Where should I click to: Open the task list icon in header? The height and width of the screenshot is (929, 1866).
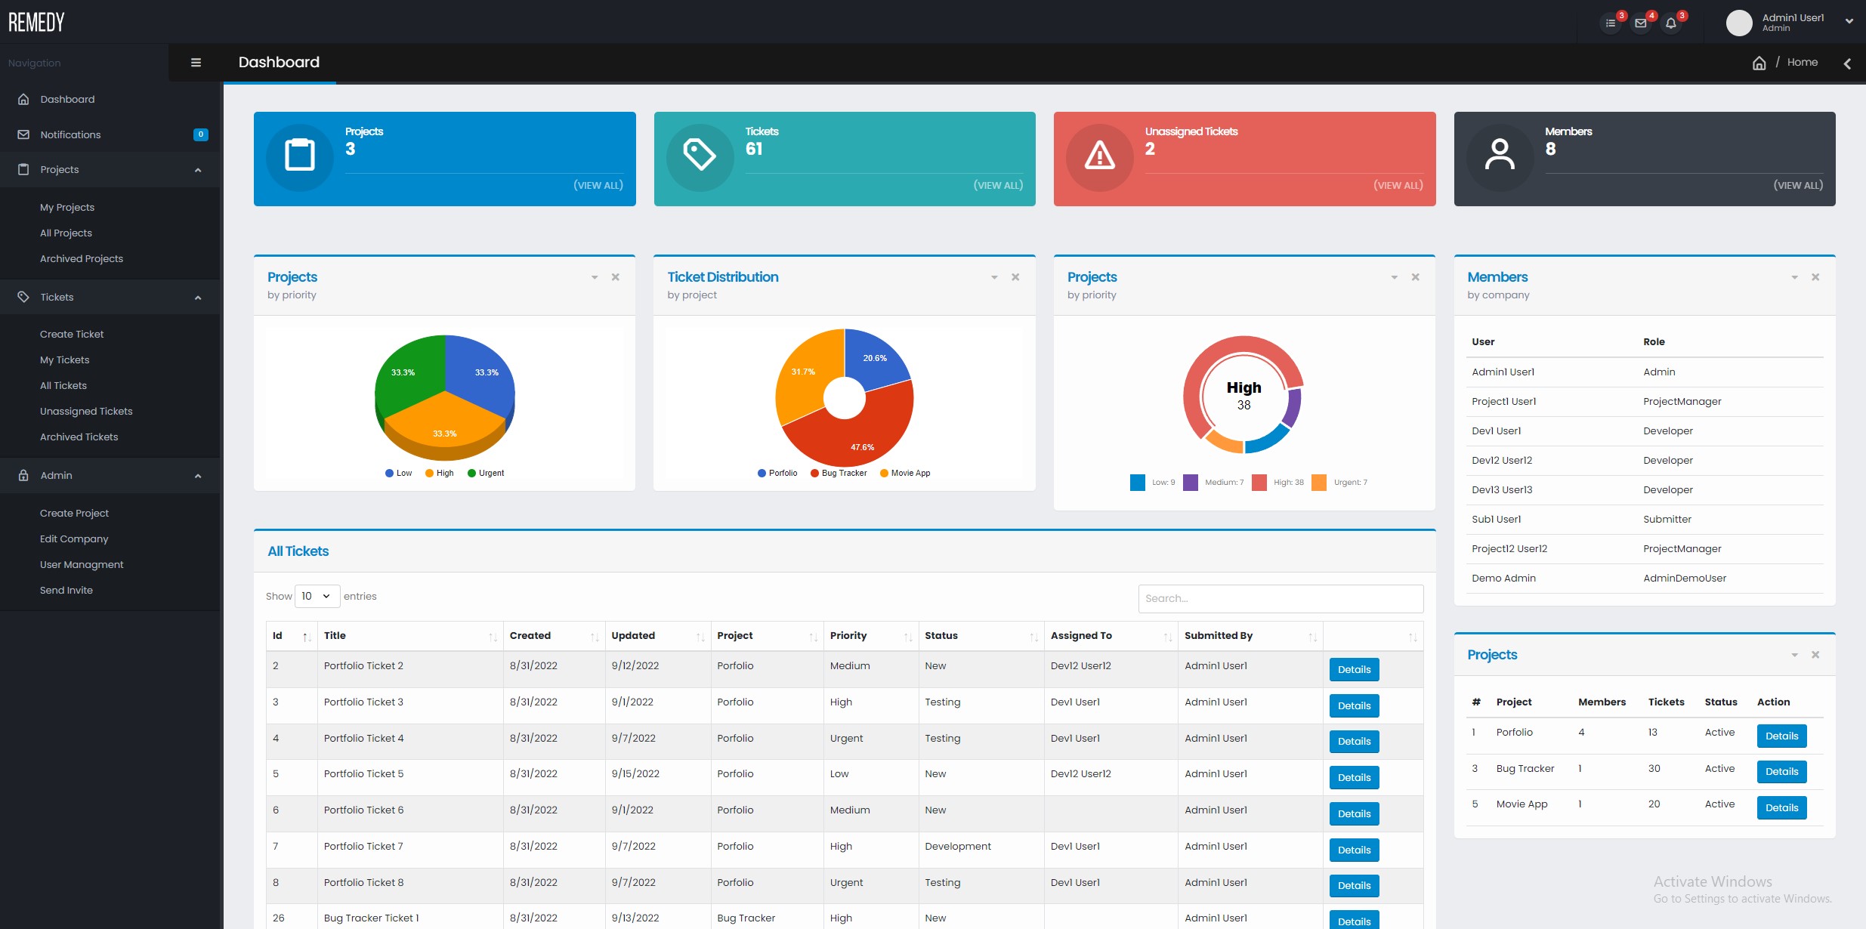tap(1611, 23)
